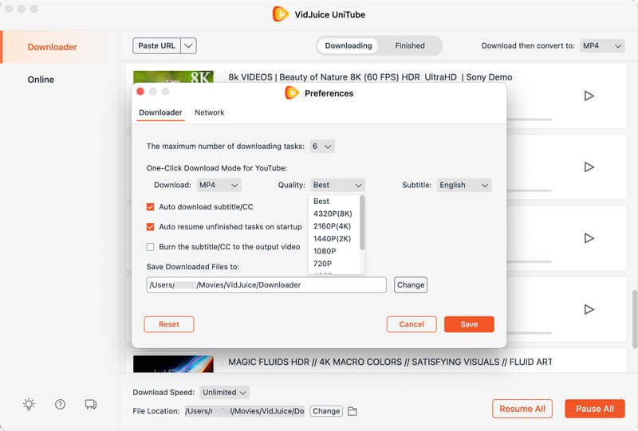638x431 pixels.
Task: Click the Reset button in Preferences
Action: pyautogui.click(x=169, y=324)
